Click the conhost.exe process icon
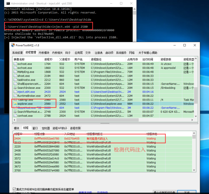This screenshot has width=209, height=194. 15,116
